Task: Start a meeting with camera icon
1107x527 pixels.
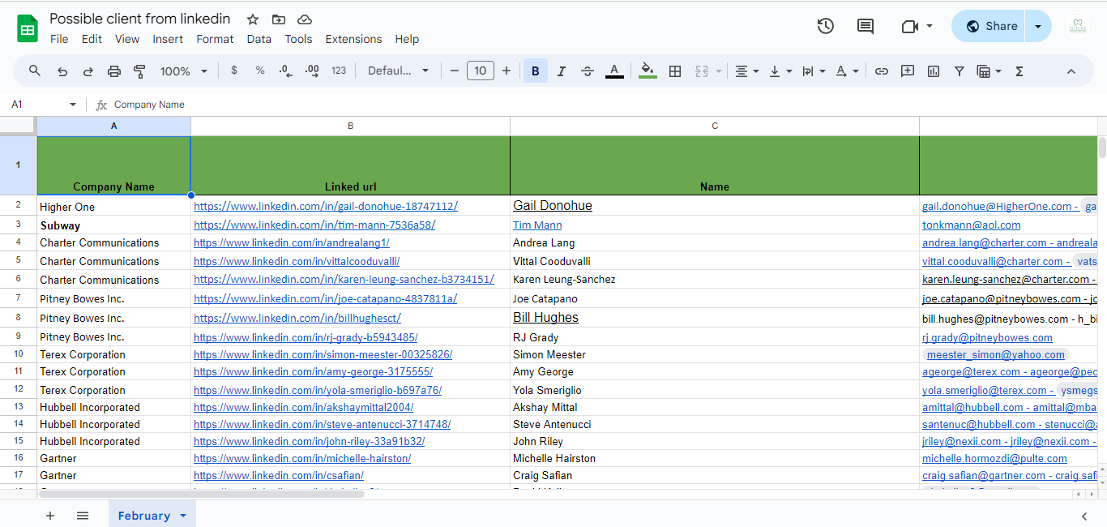Action: point(909,26)
